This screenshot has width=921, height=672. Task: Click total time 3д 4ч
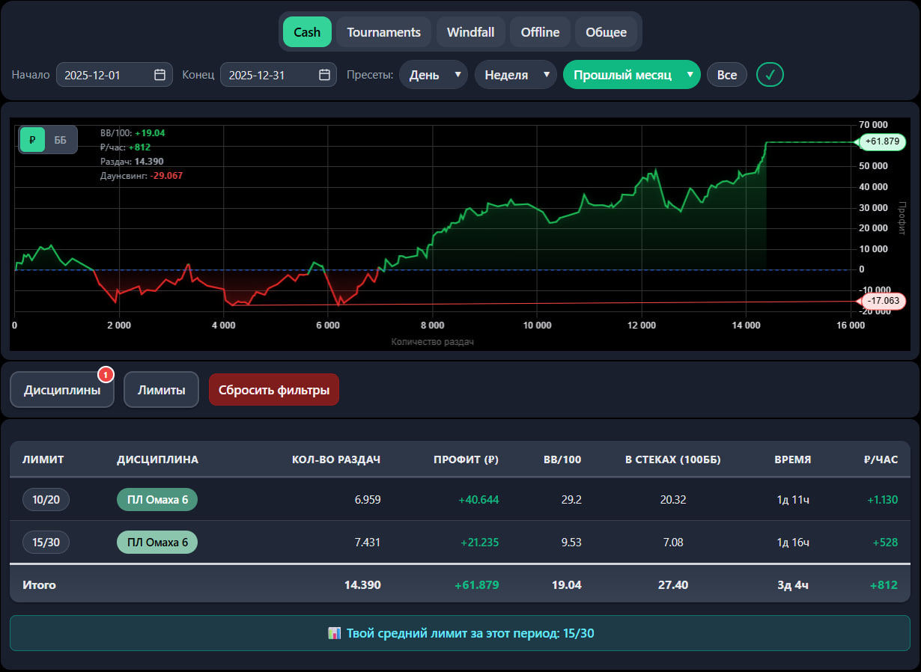click(794, 584)
